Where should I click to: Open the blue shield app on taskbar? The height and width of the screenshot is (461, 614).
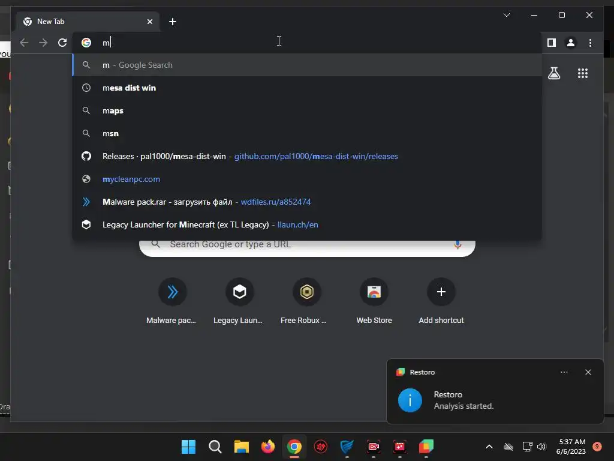point(347,447)
